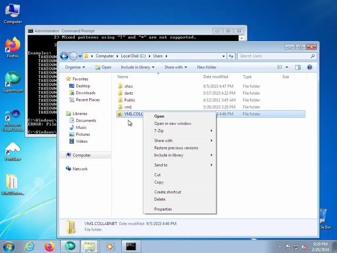The image size is (337, 253).
Task: Click the taskbar clock showing 9:29 PM
Action: coord(320,246)
